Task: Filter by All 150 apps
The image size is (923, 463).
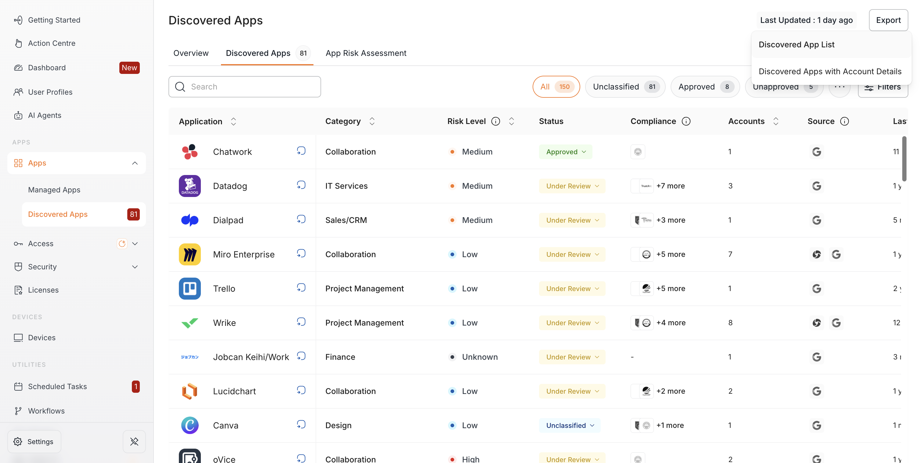Action: click(x=556, y=87)
